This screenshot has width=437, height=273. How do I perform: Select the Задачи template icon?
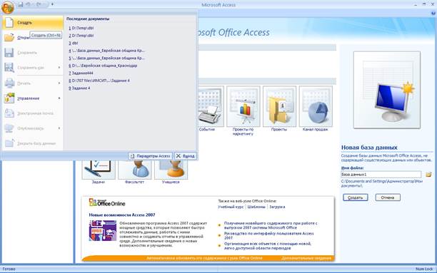99,170
